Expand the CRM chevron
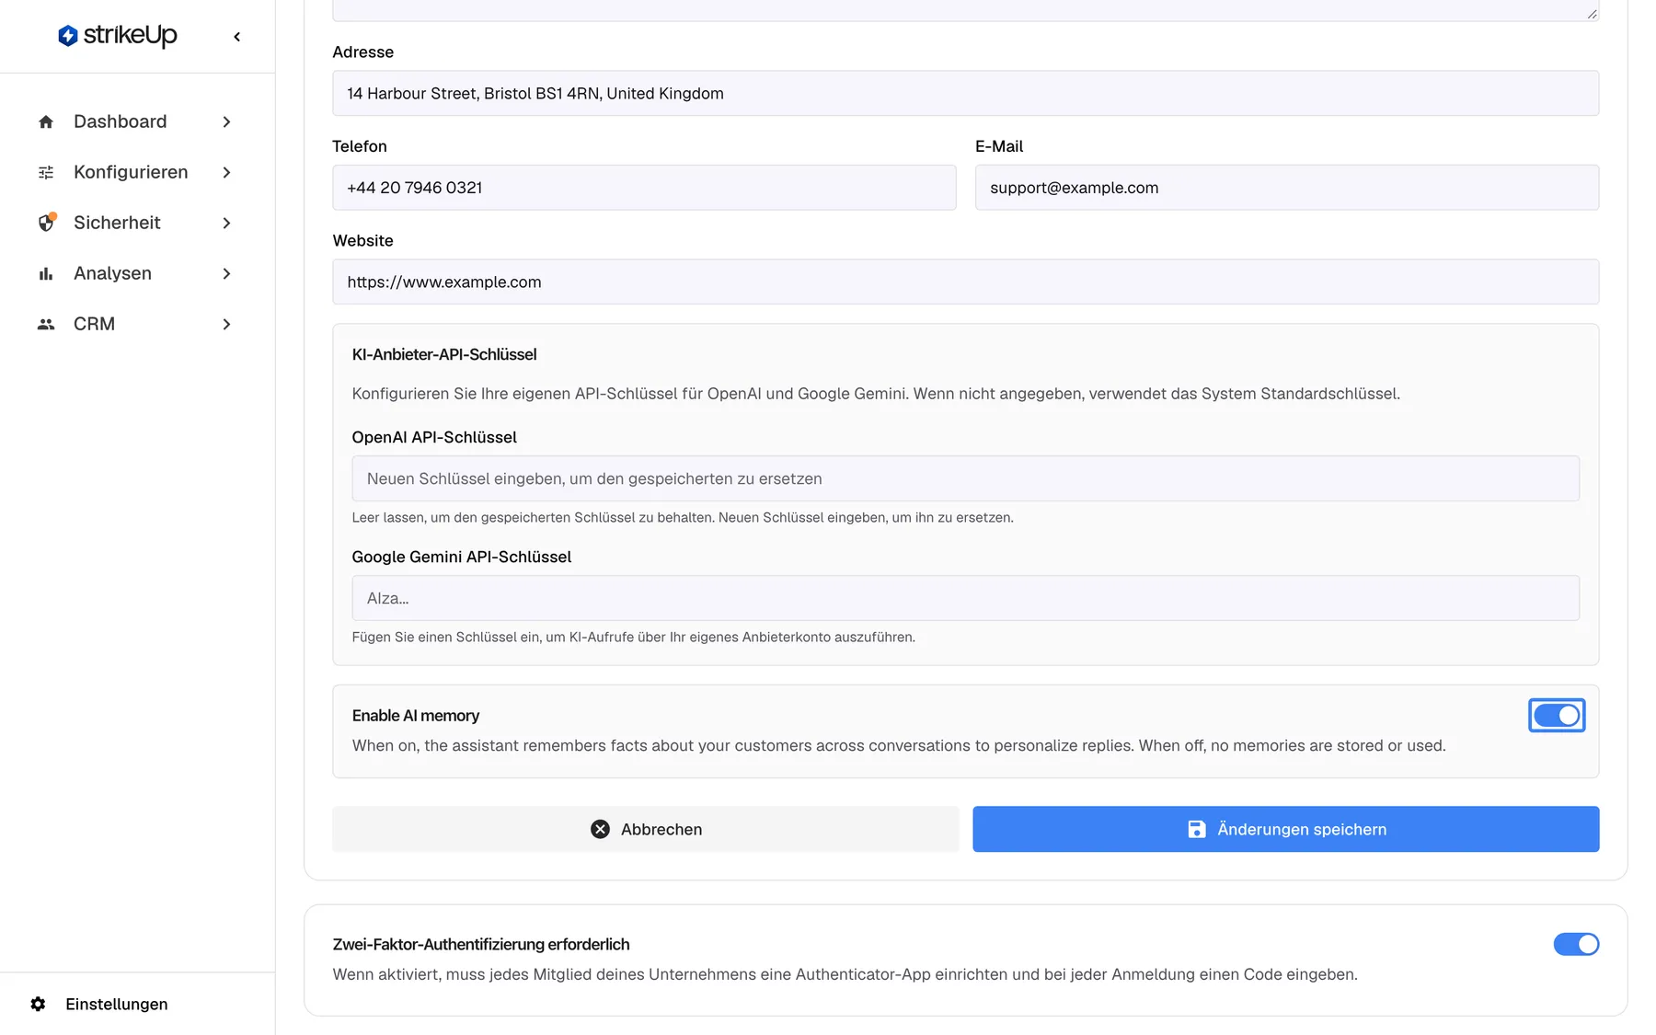The width and height of the screenshot is (1656, 1035). [226, 324]
